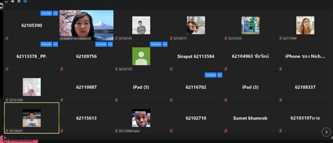Select Sirivajana Kaewphanuek's video tile
Viewport: 333px width, 143px height.
(87, 25)
